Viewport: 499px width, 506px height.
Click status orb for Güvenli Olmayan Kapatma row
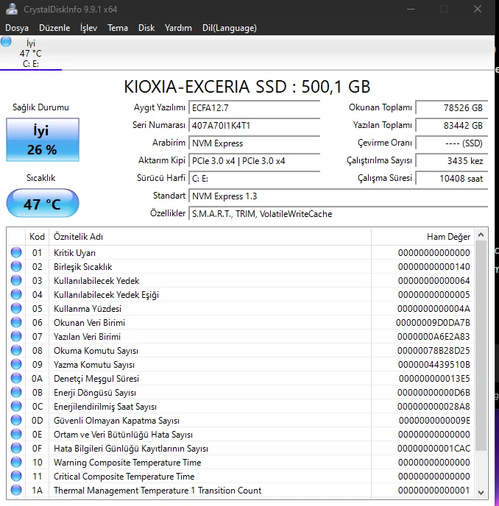[16, 420]
